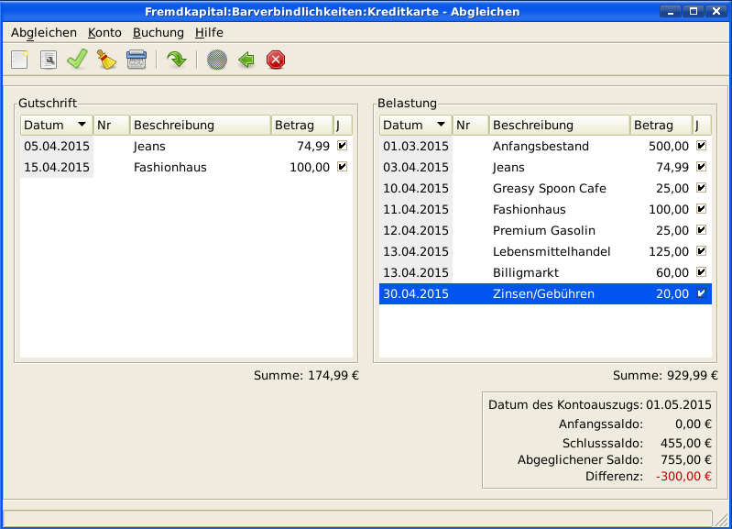The width and height of the screenshot is (732, 529).
Task: Uncheck the Anfangsbestand 500,00 checkbox
Action: [702, 146]
